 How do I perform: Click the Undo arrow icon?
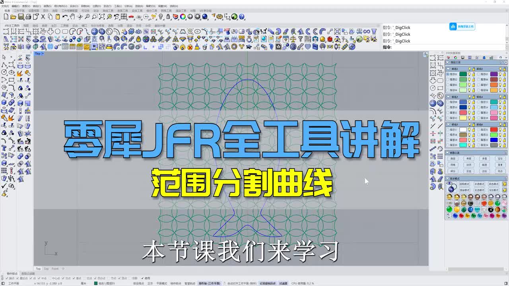[65, 17]
